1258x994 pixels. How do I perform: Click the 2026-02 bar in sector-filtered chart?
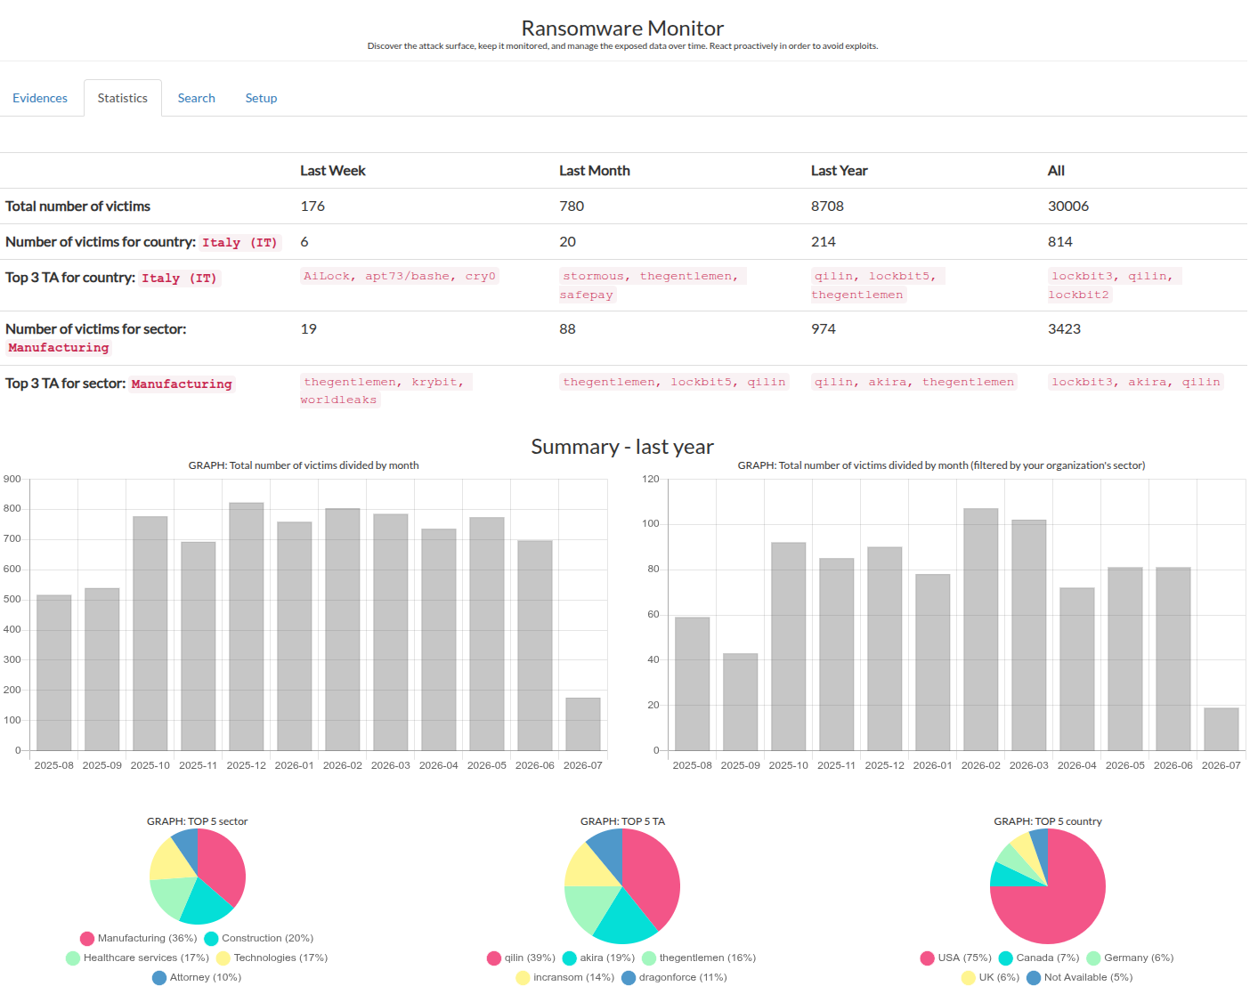[x=981, y=629]
